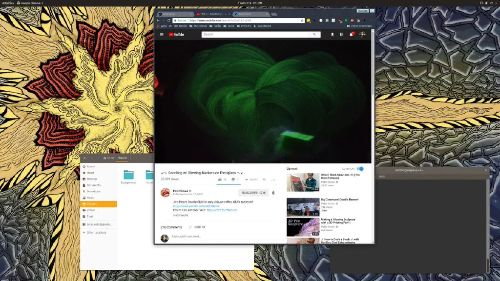Image resolution: width=500 pixels, height=281 pixels.
Task: Click the Add a public comment field
Action: tap(223, 237)
